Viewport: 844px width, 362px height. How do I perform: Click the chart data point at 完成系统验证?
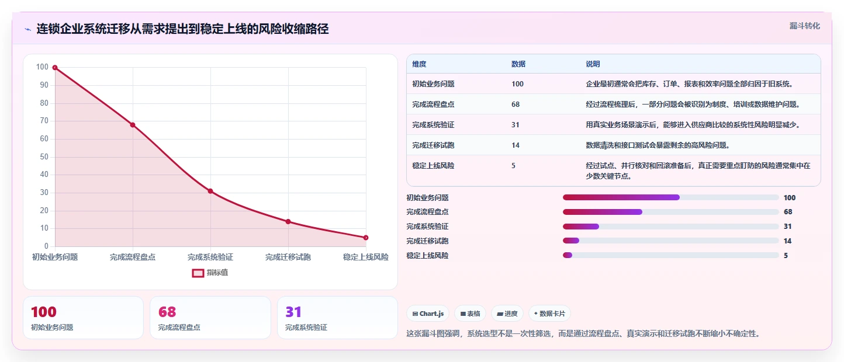click(x=210, y=191)
